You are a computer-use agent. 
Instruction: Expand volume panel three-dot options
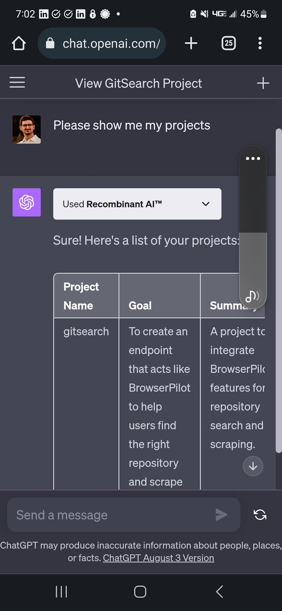253,158
